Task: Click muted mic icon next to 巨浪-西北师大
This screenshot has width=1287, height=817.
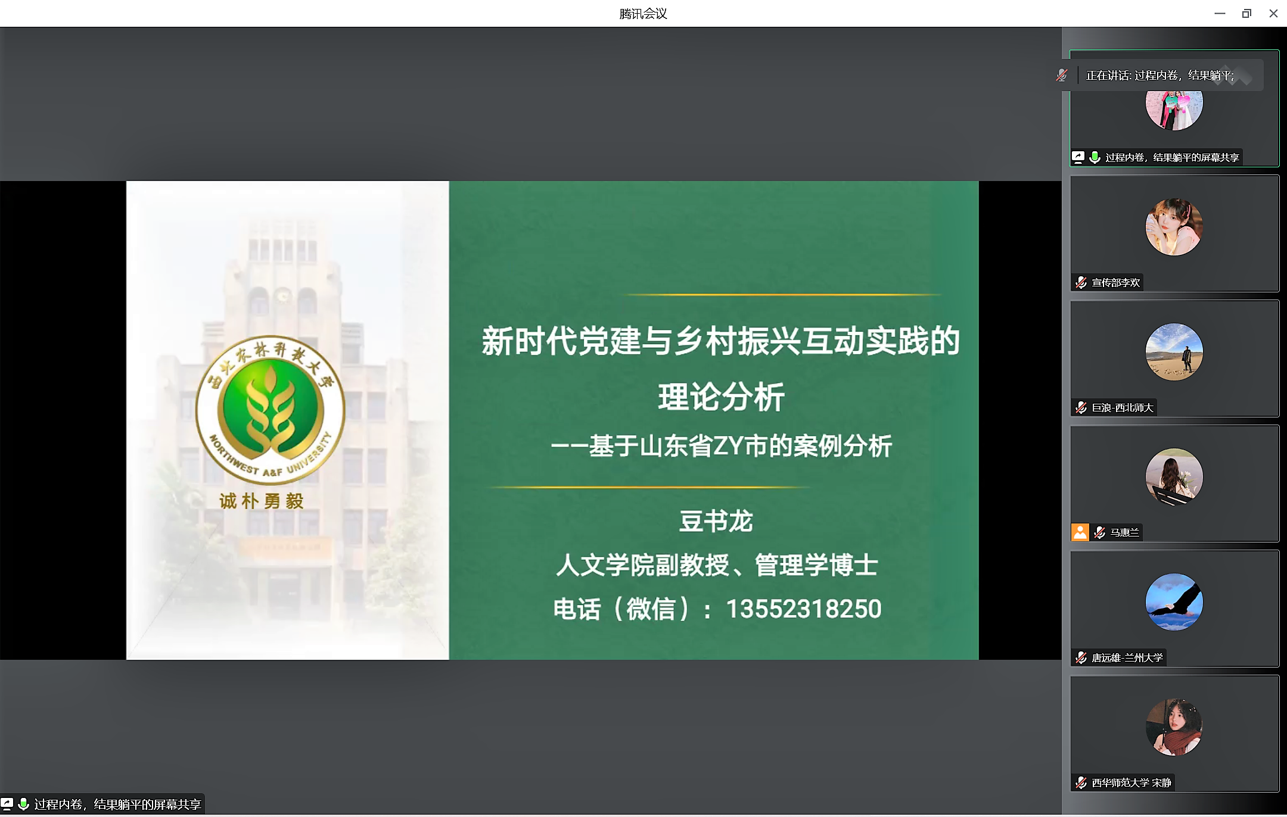Action: [1081, 407]
